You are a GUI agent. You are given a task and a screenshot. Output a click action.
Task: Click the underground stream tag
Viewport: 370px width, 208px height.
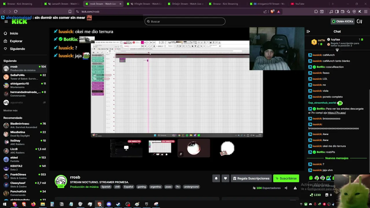[191, 187]
